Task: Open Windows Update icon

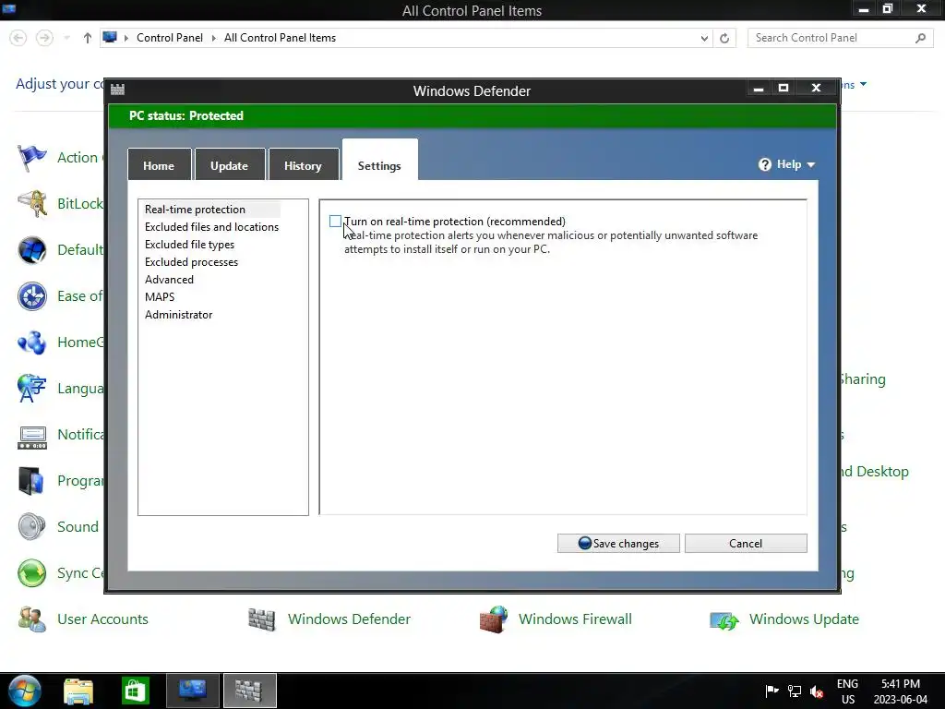Action: (x=724, y=619)
